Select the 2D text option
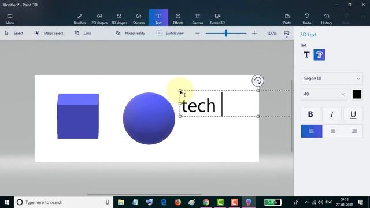Viewport: 370px width, 208px height. point(306,55)
